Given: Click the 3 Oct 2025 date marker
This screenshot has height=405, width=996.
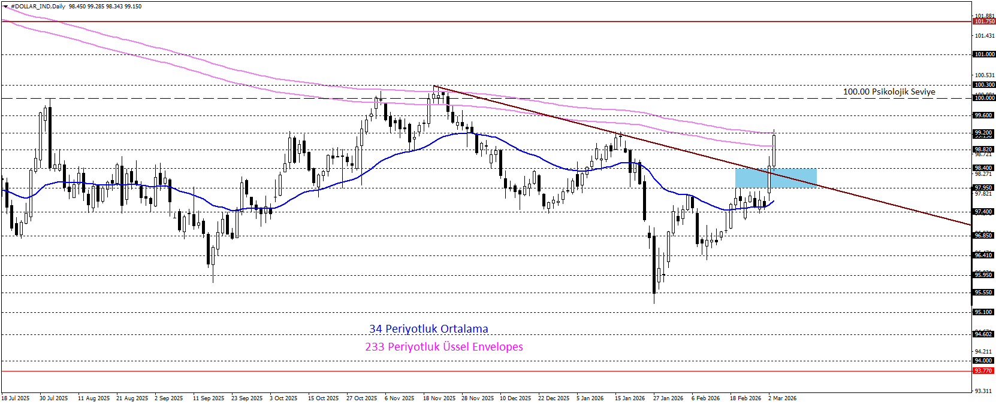Looking at the screenshot, I should (283, 398).
